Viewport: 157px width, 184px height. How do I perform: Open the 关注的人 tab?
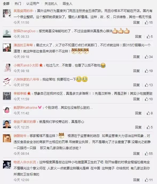pos(51,4)
